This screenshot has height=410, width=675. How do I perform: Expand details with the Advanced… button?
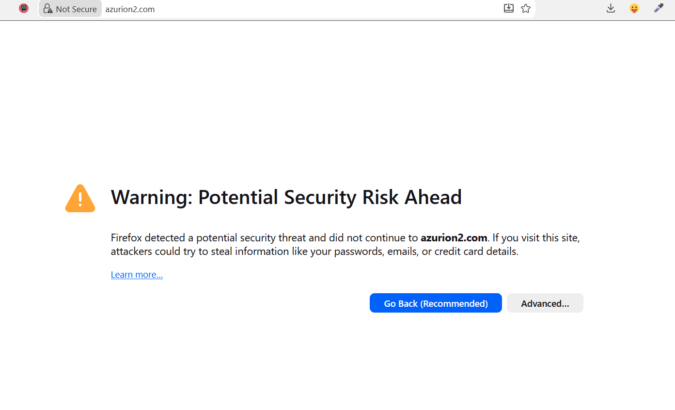coord(545,303)
